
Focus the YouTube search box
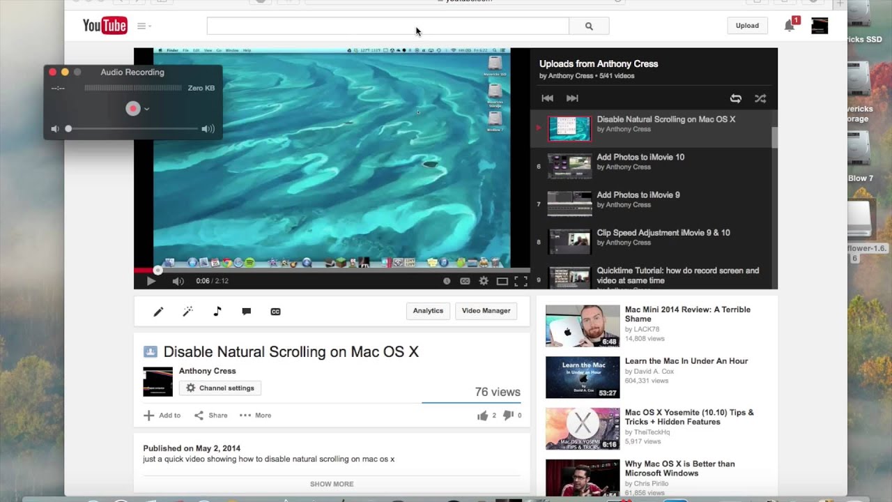[387, 26]
